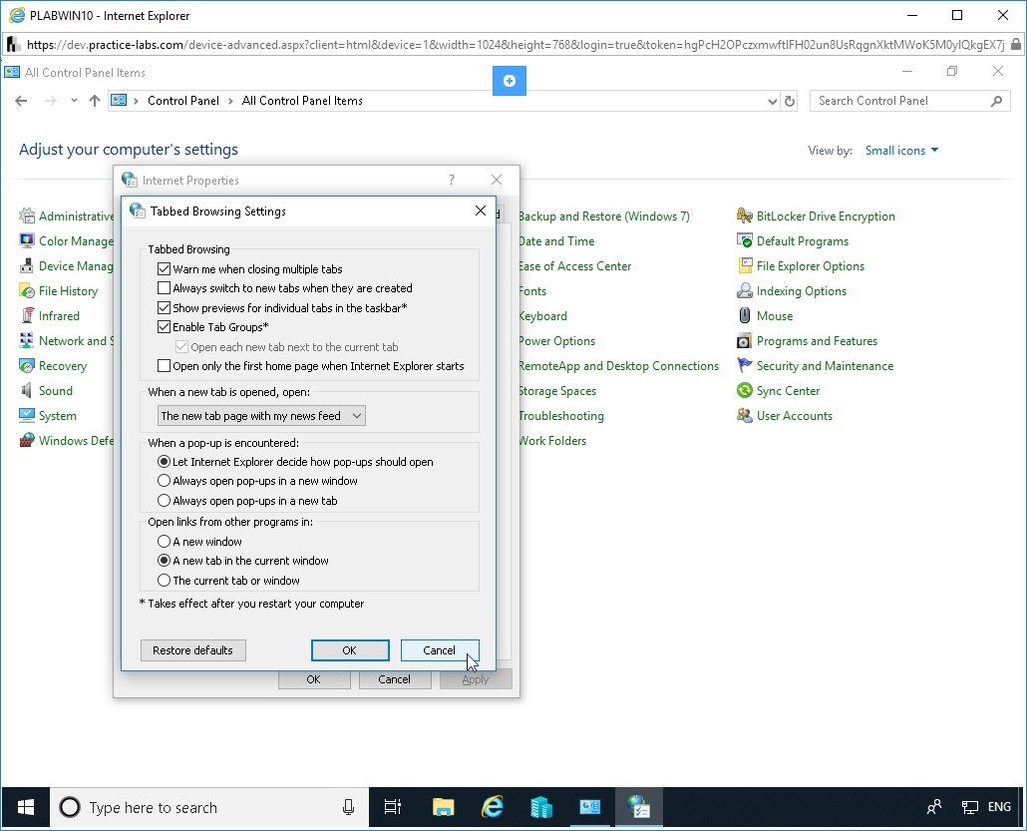Open the Sync Center icon

(x=744, y=391)
